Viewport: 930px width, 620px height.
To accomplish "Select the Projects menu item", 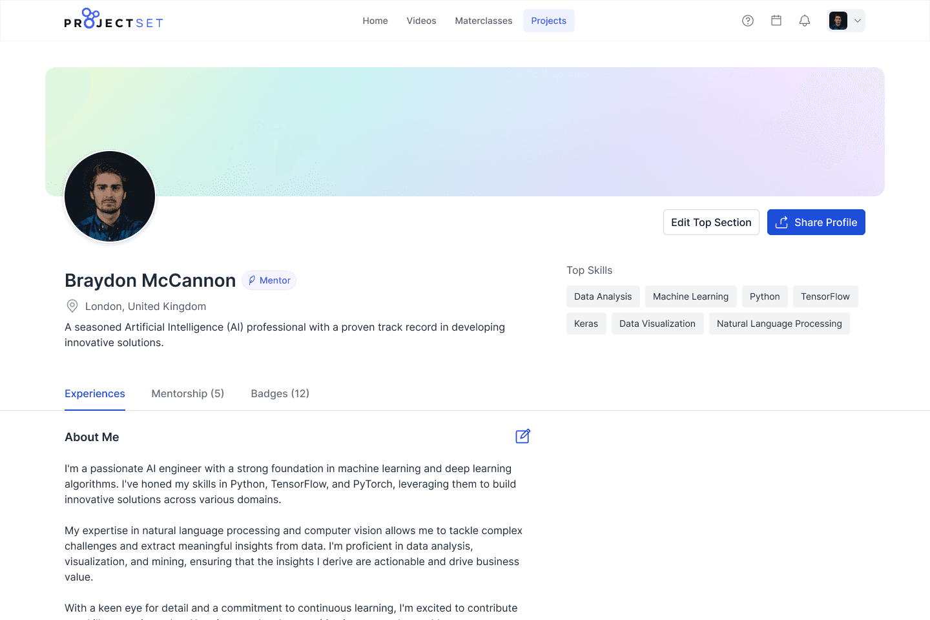I will pos(549,21).
